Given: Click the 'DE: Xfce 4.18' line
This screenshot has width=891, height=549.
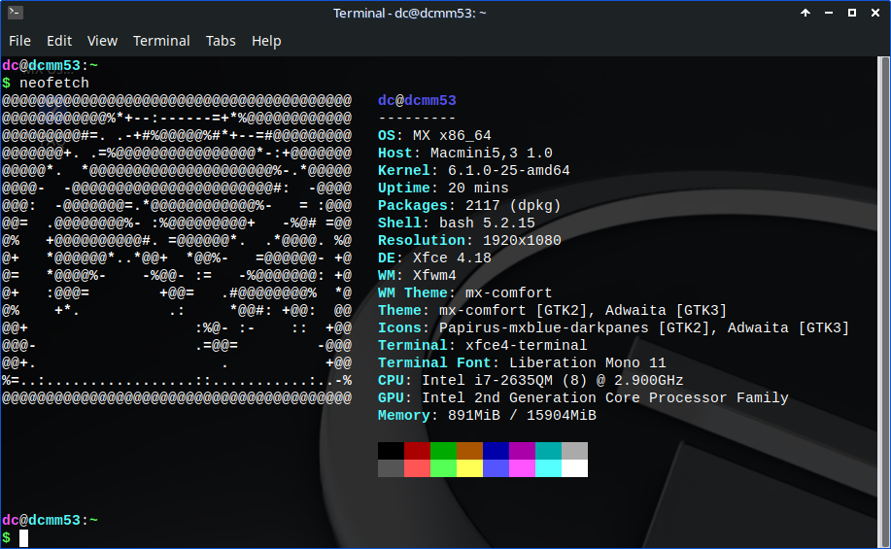Looking at the screenshot, I should (x=434, y=258).
